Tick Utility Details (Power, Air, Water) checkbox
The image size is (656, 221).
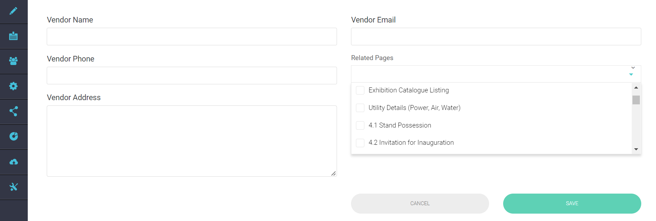tap(360, 108)
